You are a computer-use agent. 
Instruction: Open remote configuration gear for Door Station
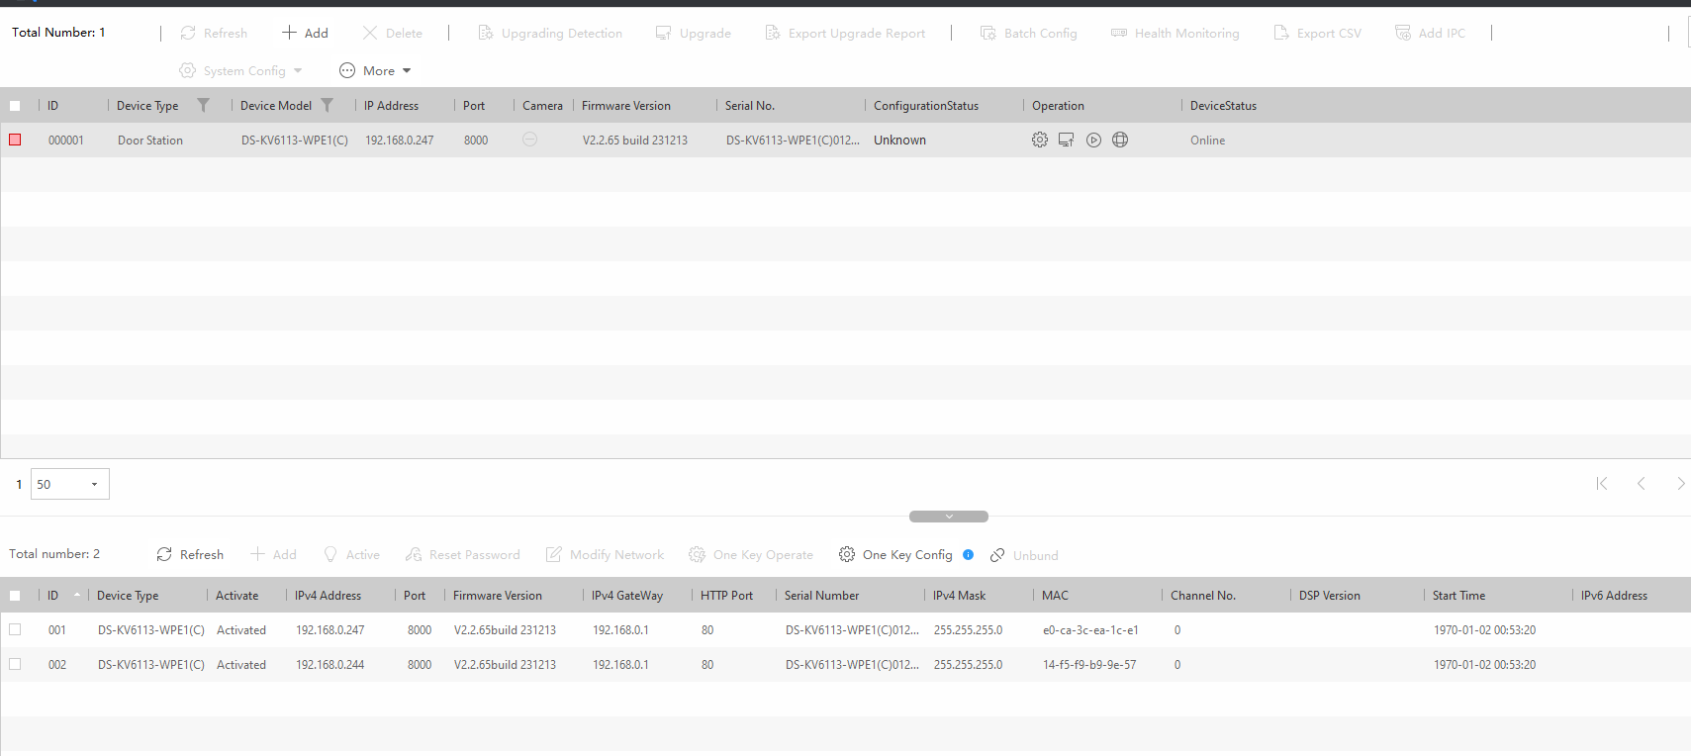pos(1039,141)
